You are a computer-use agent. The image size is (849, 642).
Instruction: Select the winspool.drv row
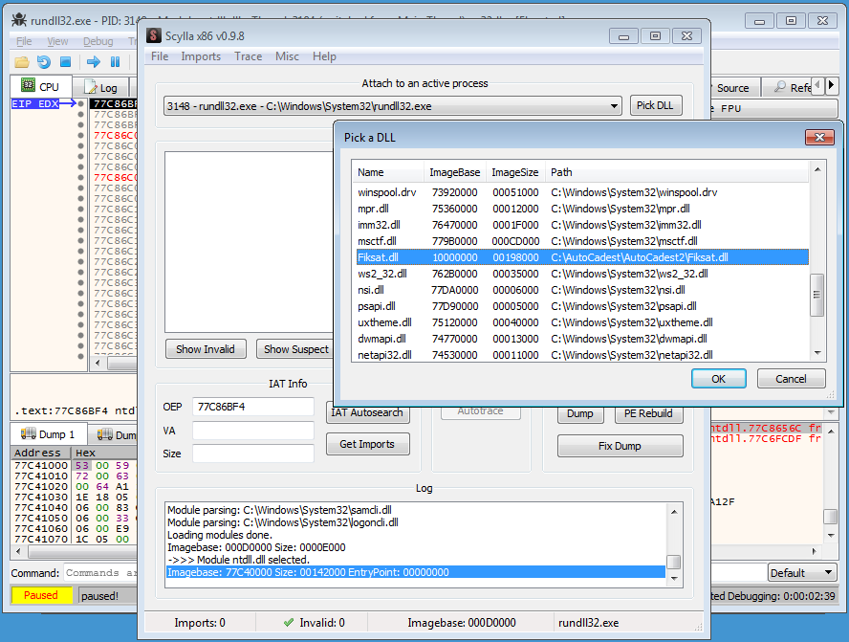[582, 192]
